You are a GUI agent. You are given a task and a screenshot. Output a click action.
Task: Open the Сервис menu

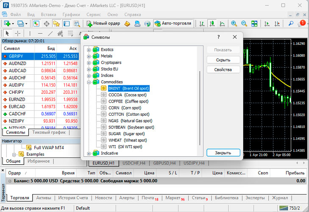coord(93,14)
